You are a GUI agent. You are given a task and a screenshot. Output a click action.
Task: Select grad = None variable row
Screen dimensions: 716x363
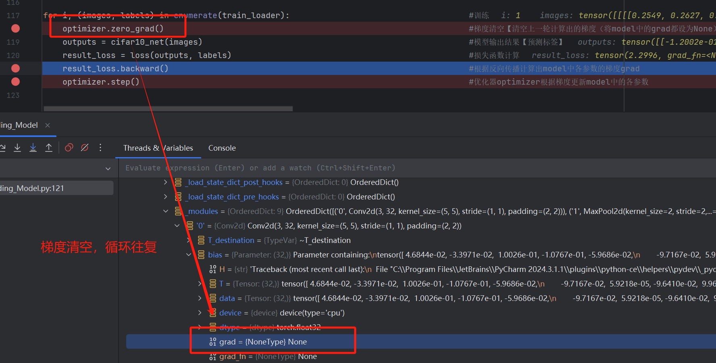point(421,342)
